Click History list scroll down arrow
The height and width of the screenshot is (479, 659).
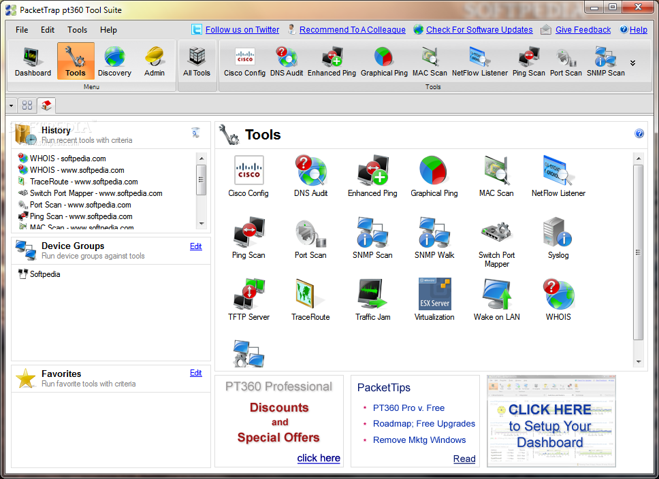202,224
